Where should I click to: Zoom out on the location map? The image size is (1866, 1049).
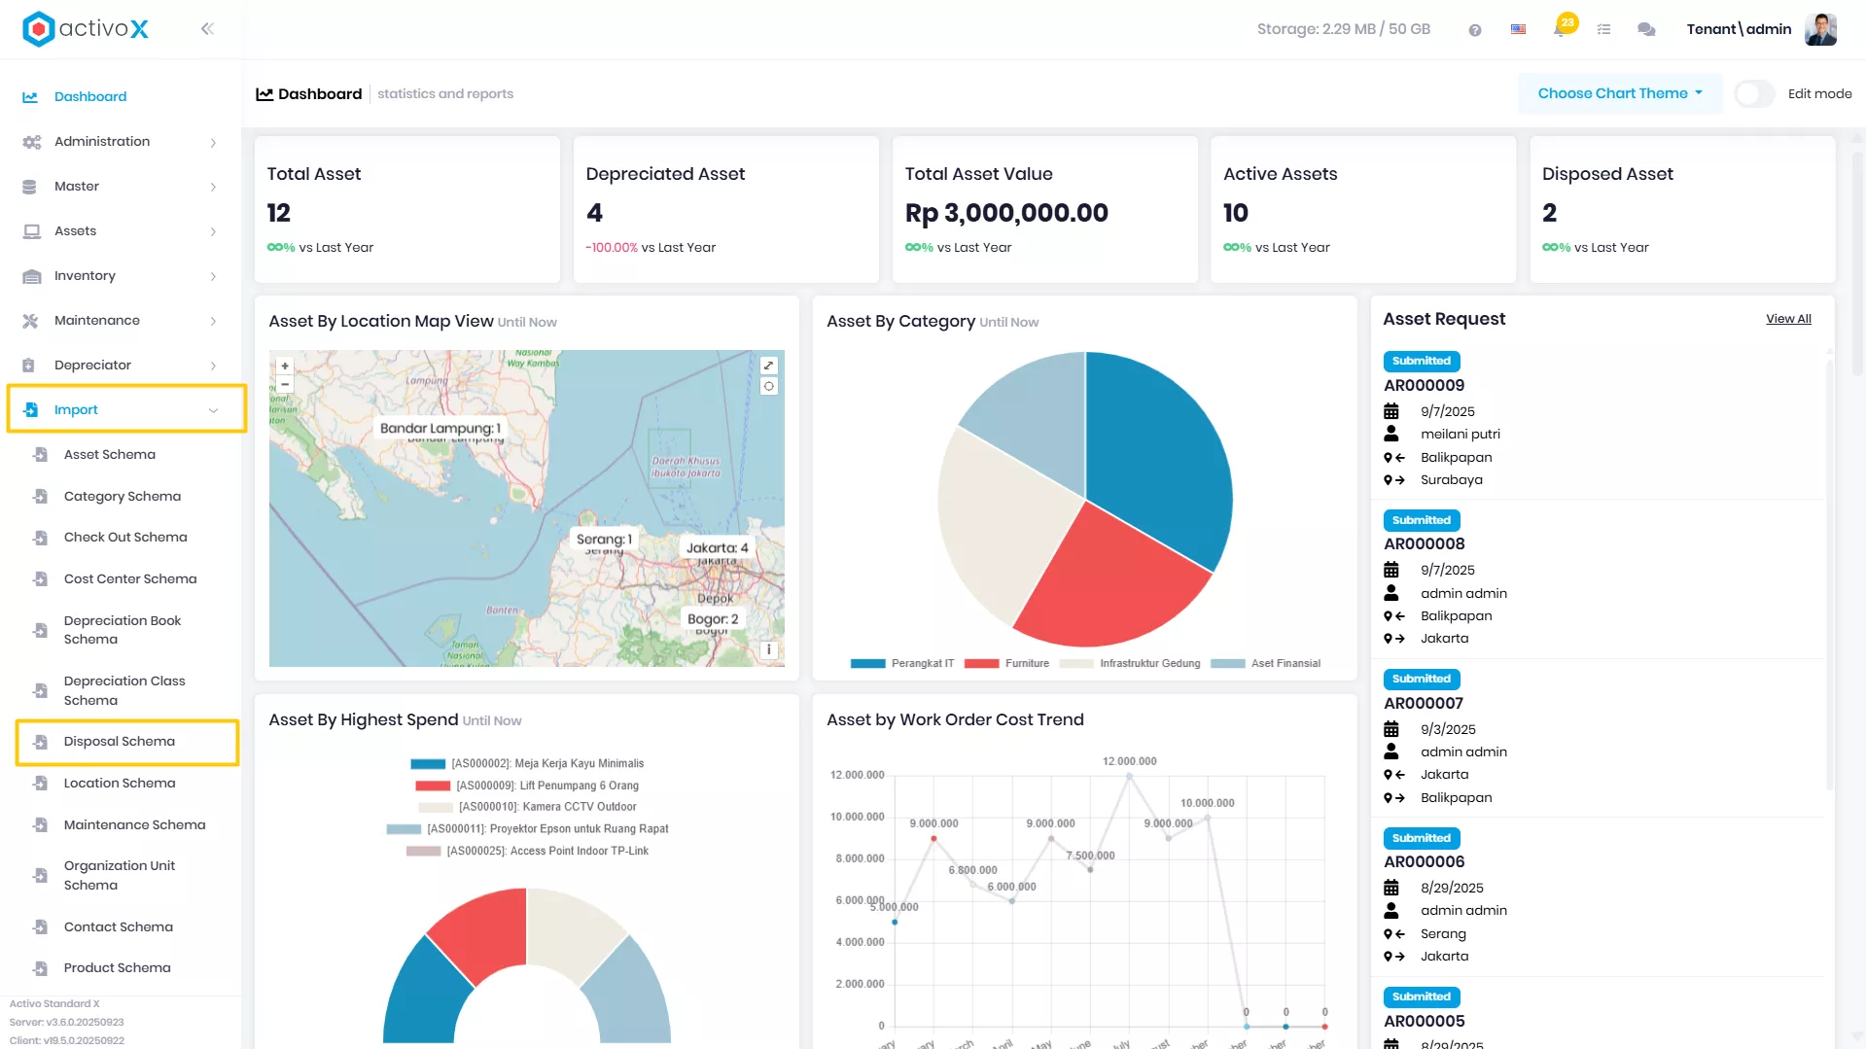pos(285,384)
